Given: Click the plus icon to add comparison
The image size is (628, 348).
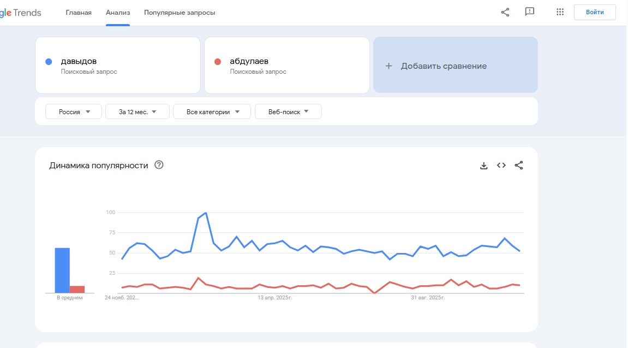Looking at the screenshot, I should [x=389, y=66].
